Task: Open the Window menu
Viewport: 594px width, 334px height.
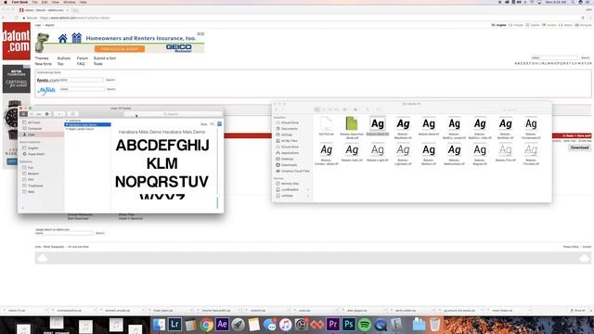Action: [70, 2]
